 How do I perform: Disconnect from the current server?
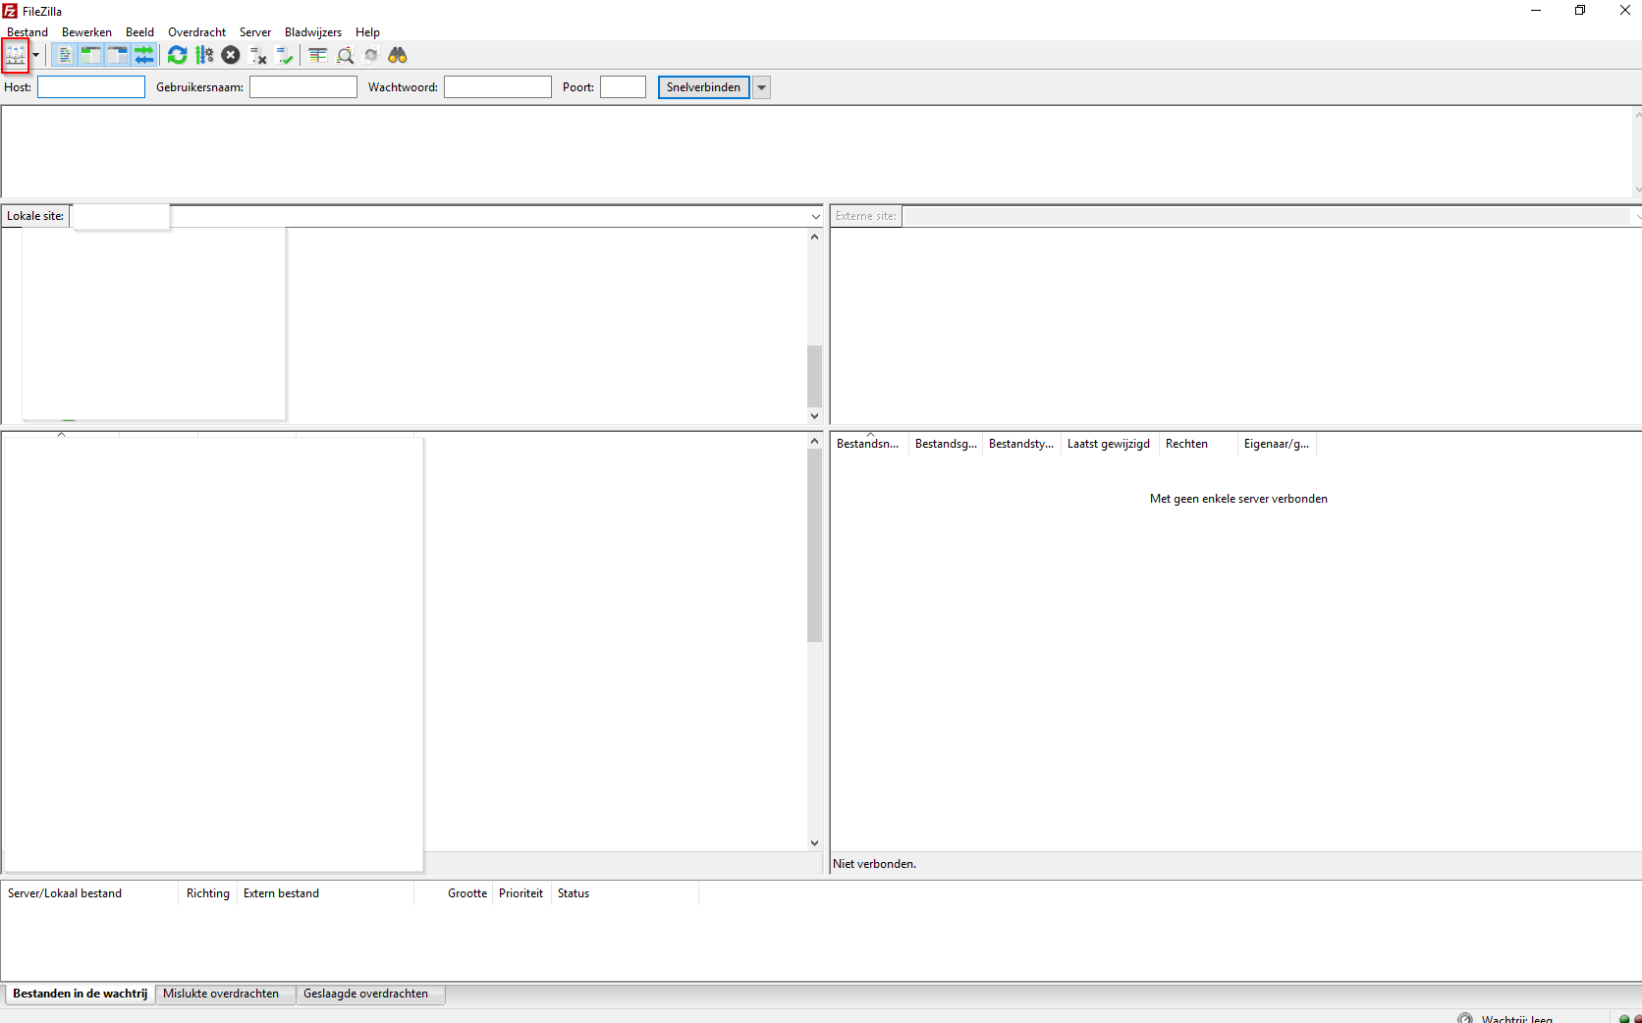[258, 55]
